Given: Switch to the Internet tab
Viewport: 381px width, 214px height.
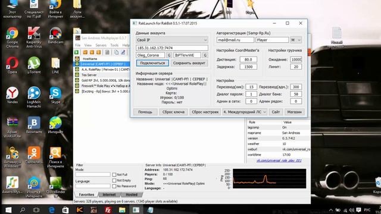Looking at the screenshot, I should point(109,194).
